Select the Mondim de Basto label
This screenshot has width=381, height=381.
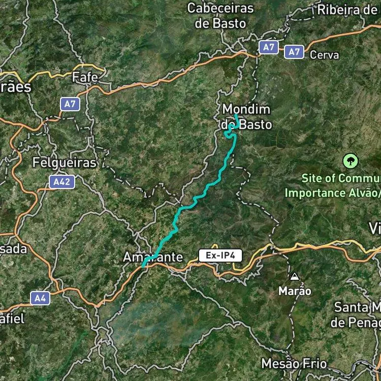(246, 117)
